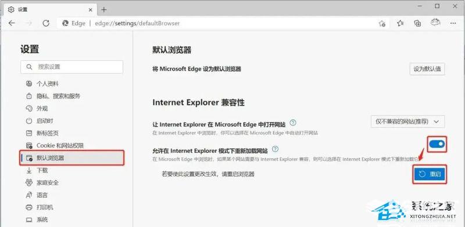465x227 pixels.
Task: Select 默认浏览器 in settings sidebar
Action: coord(72,158)
